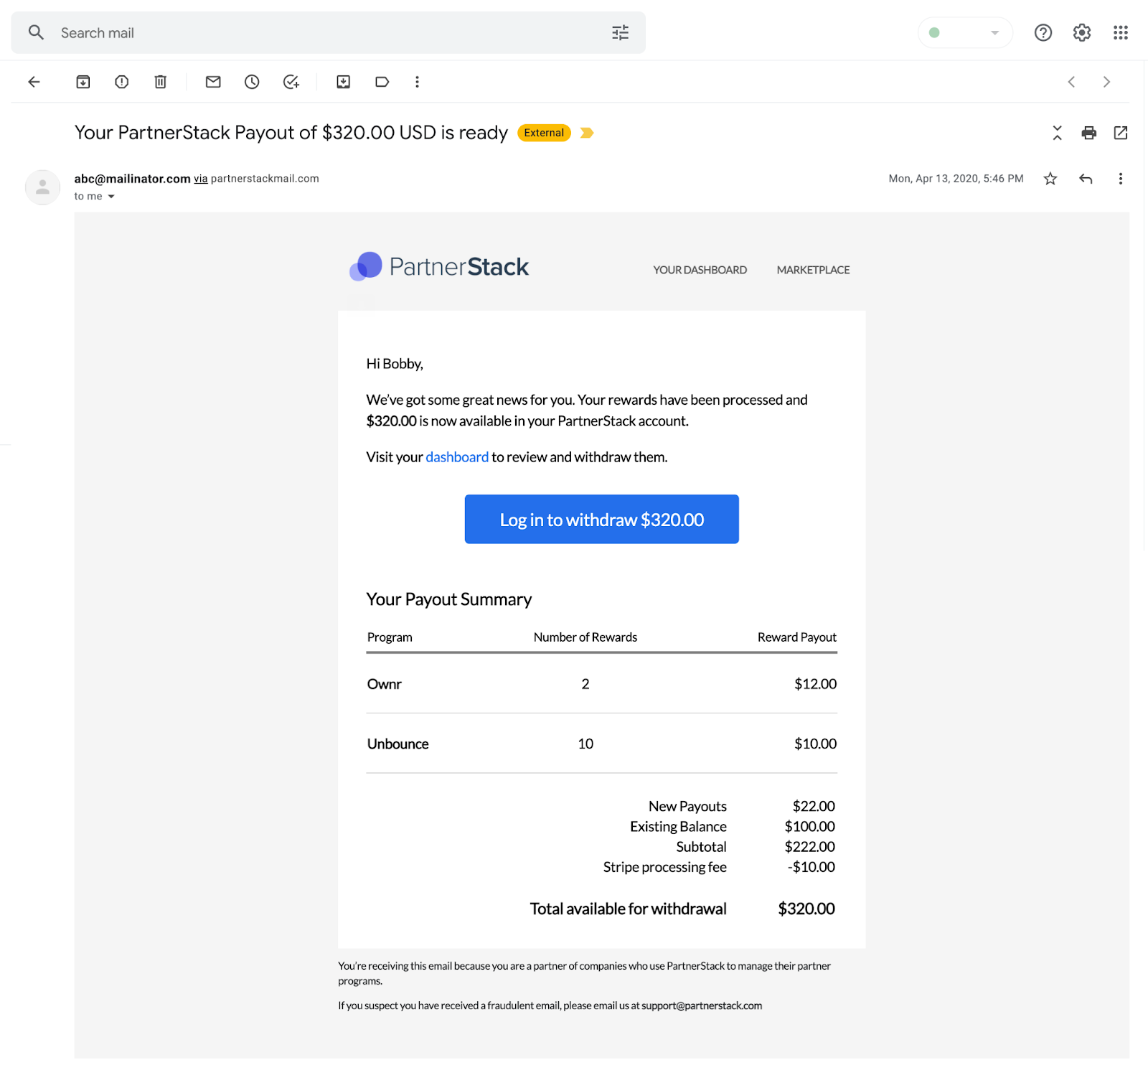The height and width of the screenshot is (1078, 1148).
Task: Snooze this email with clock icon
Action: [252, 82]
